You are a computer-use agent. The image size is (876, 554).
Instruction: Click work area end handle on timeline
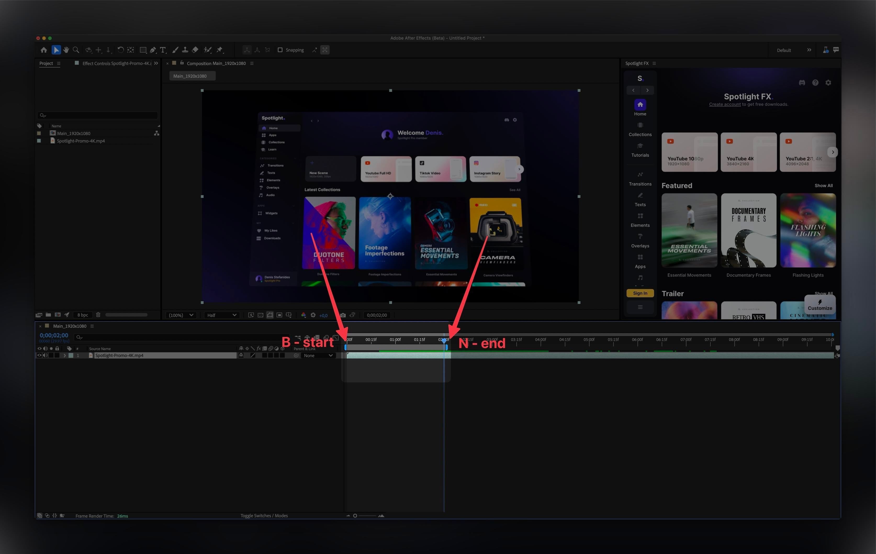point(447,348)
